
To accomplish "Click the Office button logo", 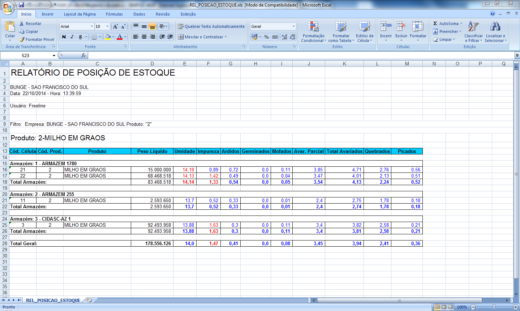I will point(8,8).
